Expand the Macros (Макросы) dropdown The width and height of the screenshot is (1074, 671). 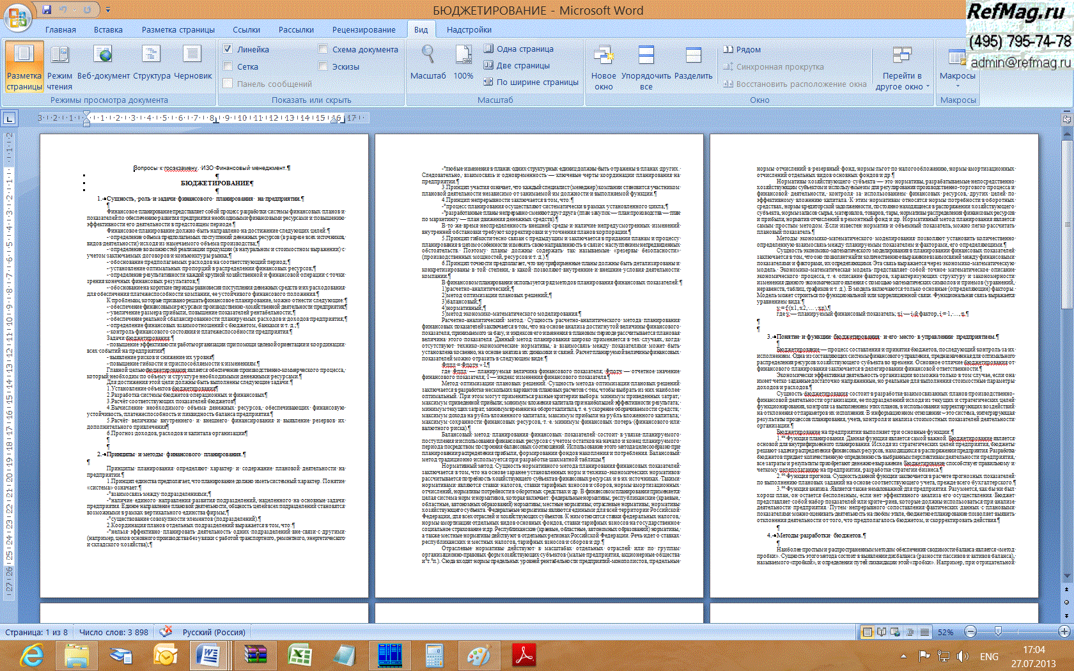point(957,75)
